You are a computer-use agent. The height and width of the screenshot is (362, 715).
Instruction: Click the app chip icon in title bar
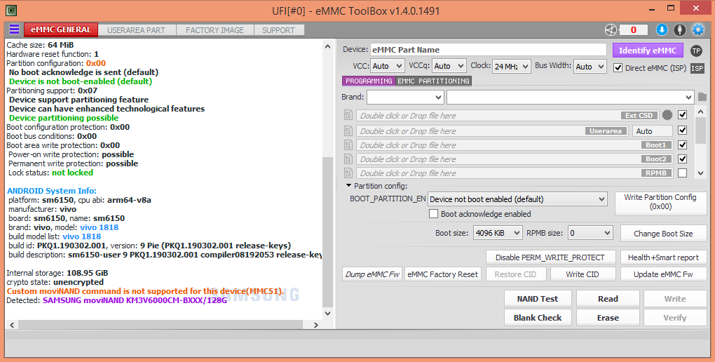point(11,10)
